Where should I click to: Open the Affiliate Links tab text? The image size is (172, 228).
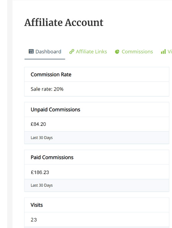(91, 52)
